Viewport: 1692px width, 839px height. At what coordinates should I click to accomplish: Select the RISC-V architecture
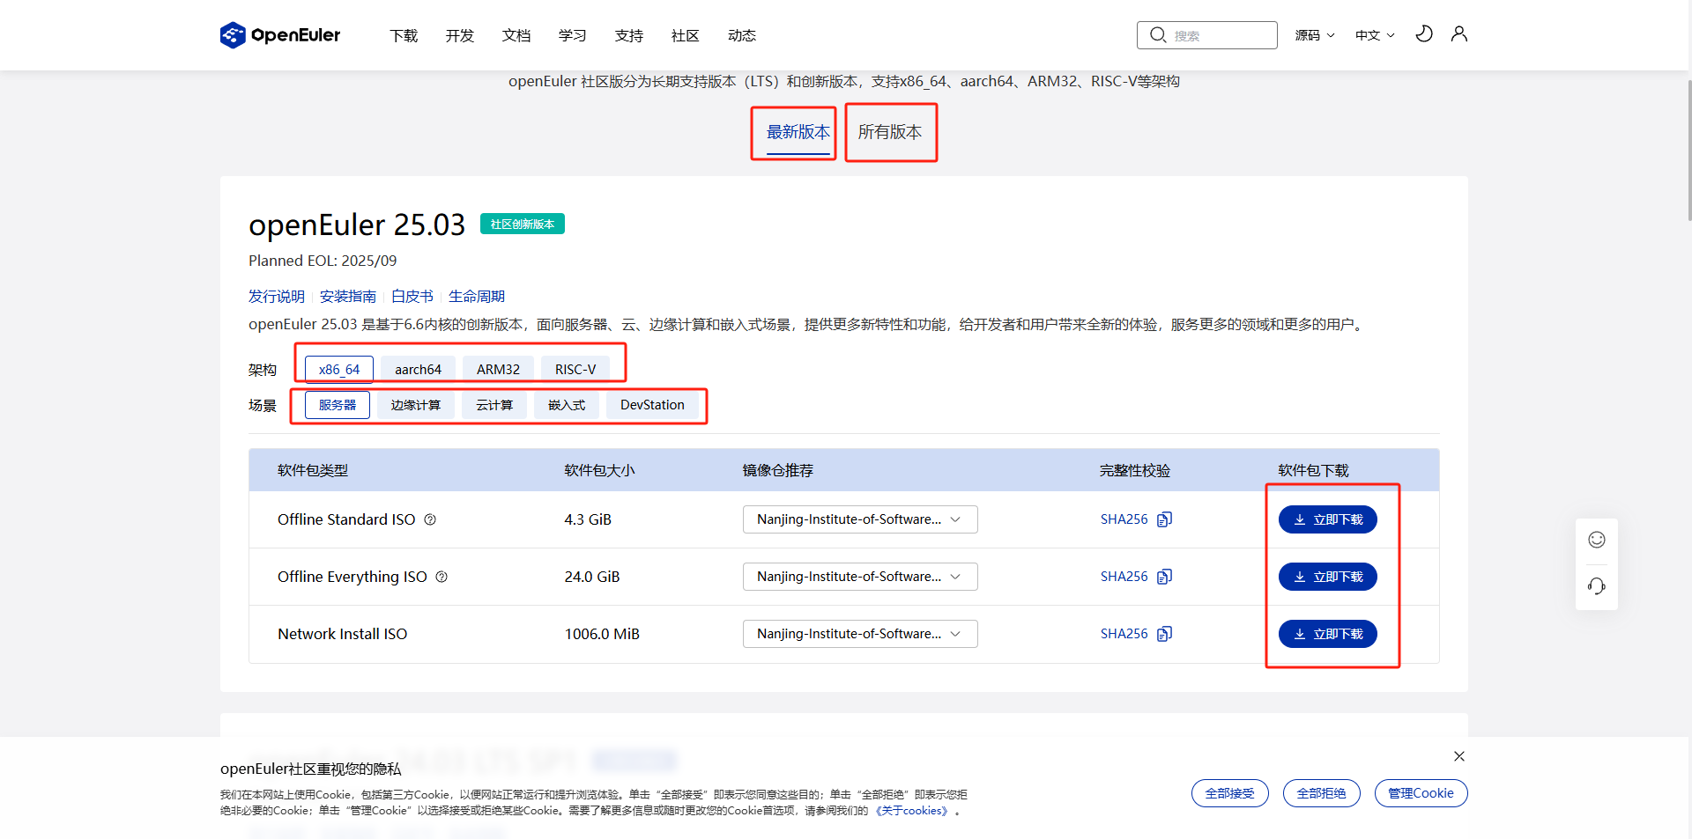[x=575, y=370]
